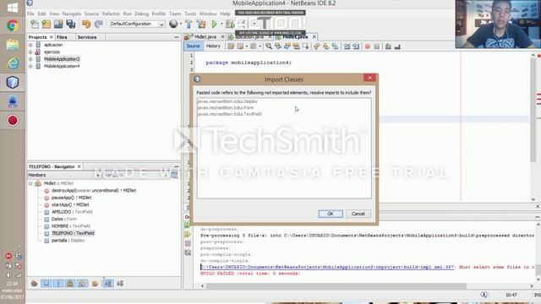Click Chrome icon in Windows taskbar
The width and height of the screenshot is (541, 304).
[13, 25]
